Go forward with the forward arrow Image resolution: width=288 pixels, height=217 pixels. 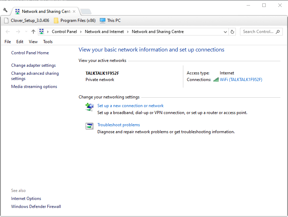coord(18,32)
